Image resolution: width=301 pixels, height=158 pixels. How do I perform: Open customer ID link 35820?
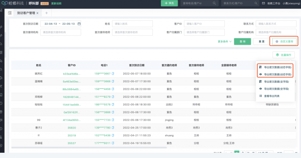(x=72, y=128)
